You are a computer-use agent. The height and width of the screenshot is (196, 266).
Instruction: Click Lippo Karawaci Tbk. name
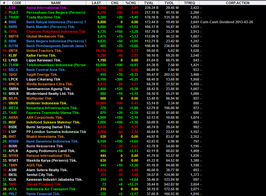click(x=44, y=60)
